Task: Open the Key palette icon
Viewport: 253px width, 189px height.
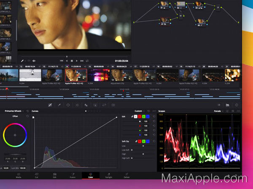Action: (95, 105)
